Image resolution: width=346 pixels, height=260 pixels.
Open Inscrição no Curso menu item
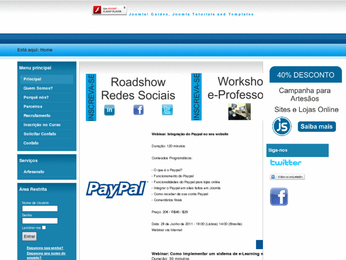pyautogui.click(x=47, y=125)
